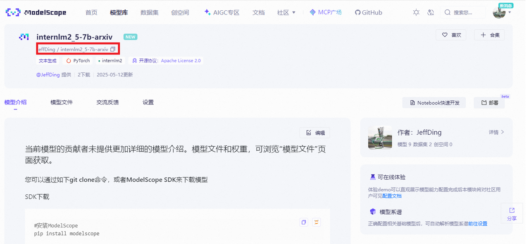Click the orange icon beside code copy
Screen dimensions: 529x244
point(317,222)
